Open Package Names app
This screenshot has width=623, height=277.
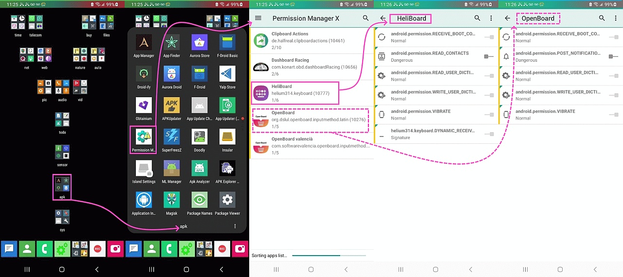click(200, 200)
